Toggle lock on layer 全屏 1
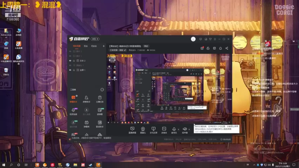Viewport: 299px width, 168px height. pos(74,70)
